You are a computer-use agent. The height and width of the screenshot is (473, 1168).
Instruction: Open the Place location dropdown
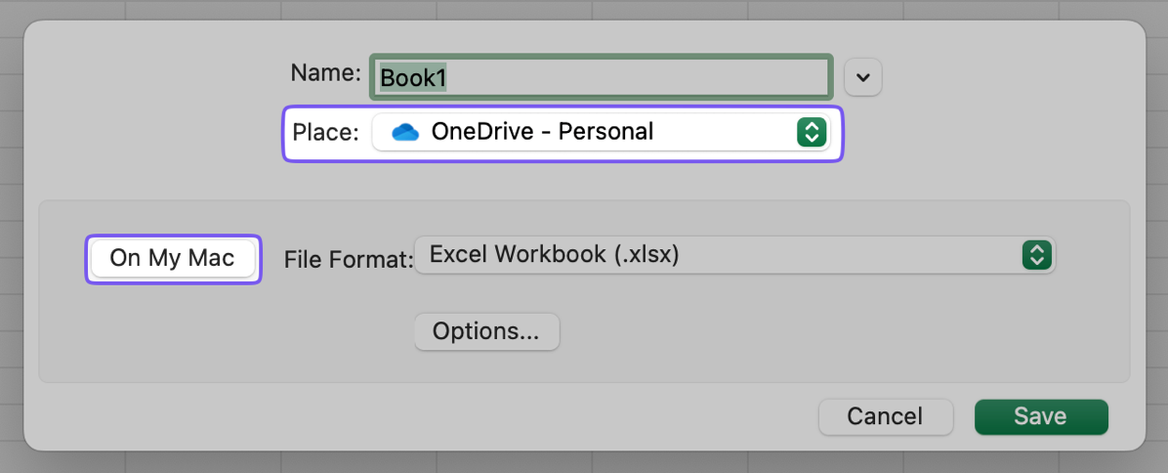tap(600, 132)
